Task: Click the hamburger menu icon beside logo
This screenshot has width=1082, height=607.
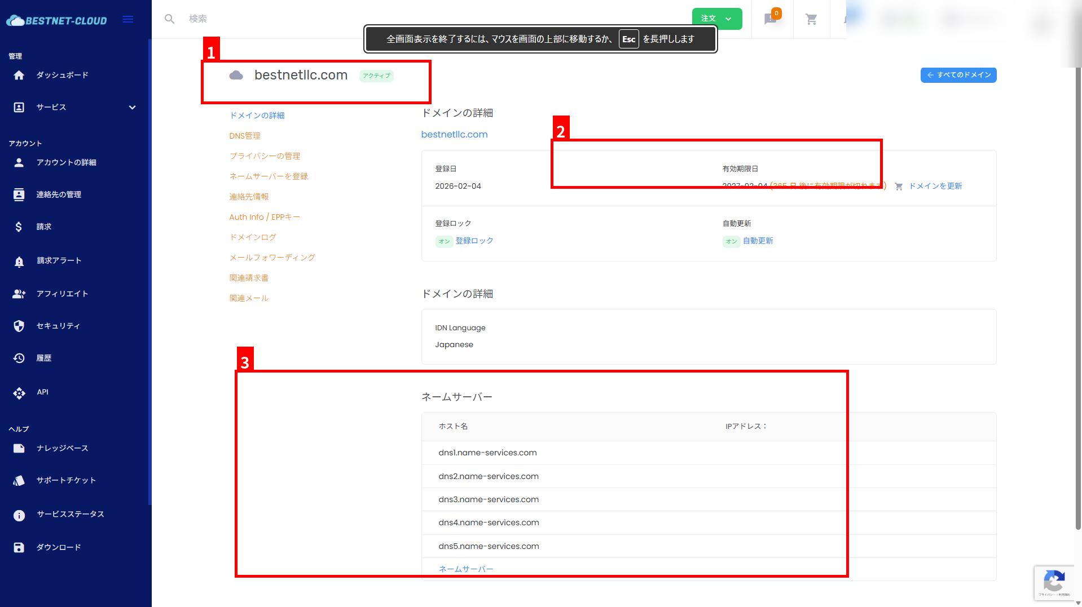Action: [128, 20]
